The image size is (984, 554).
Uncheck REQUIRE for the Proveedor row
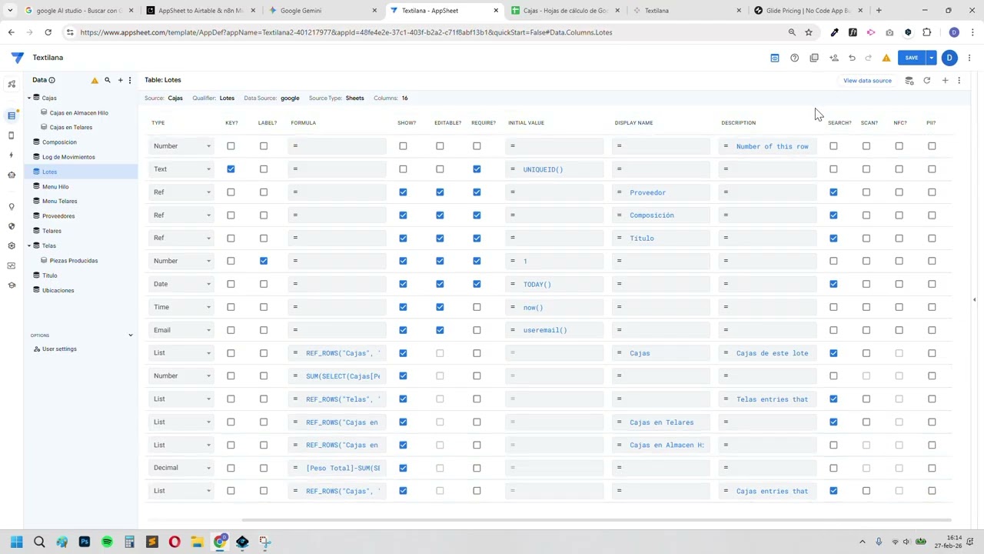click(477, 192)
